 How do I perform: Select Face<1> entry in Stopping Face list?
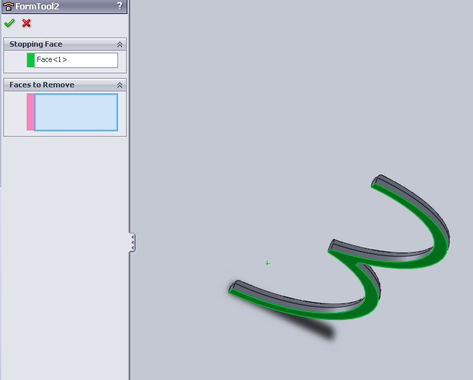click(x=51, y=59)
